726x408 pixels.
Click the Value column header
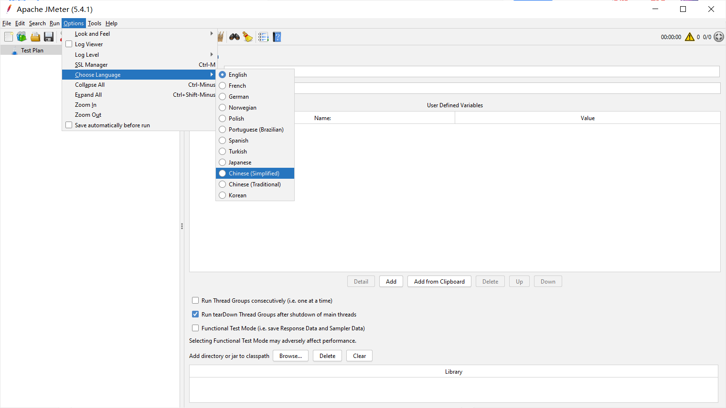pos(587,118)
